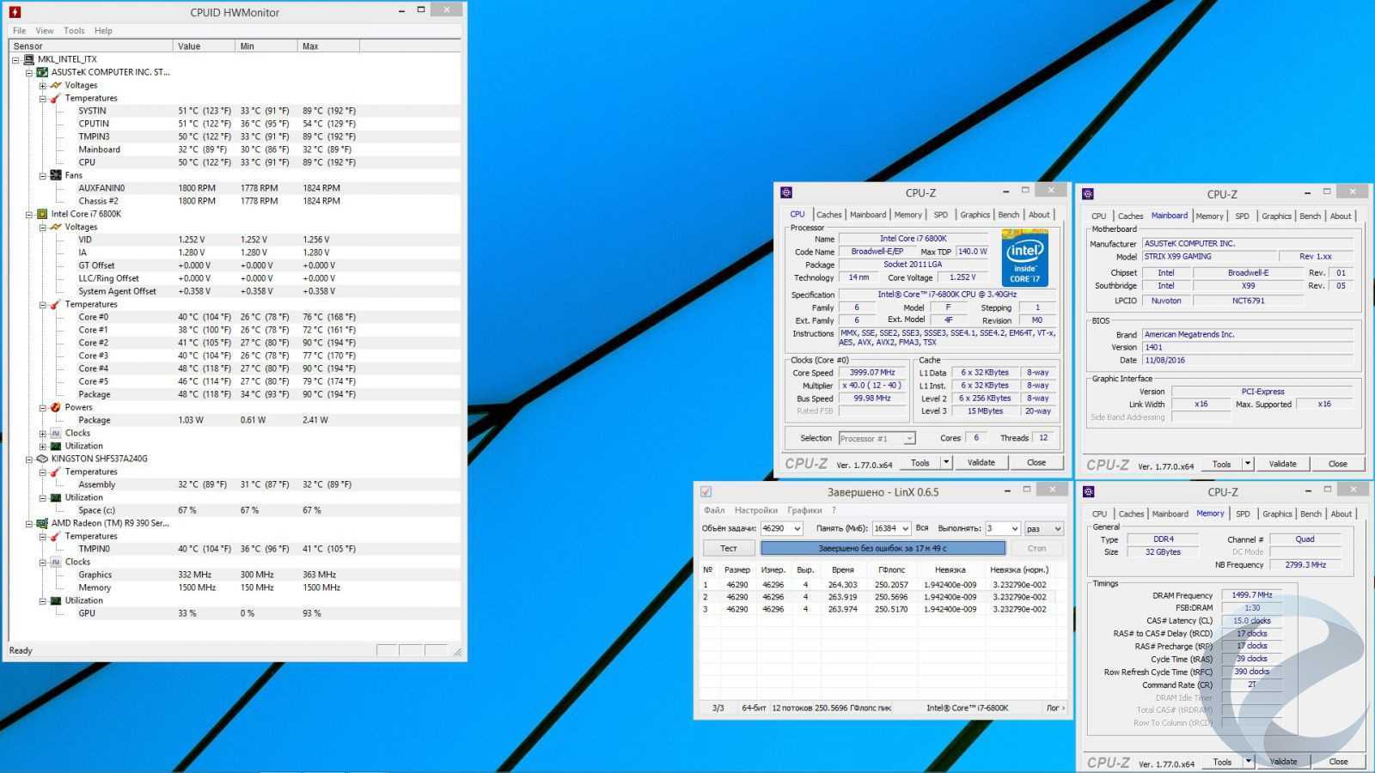Screen dimensions: 1375x773
Task: Click the Intel Core i7 6800K chip icon
Action: coord(41,214)
